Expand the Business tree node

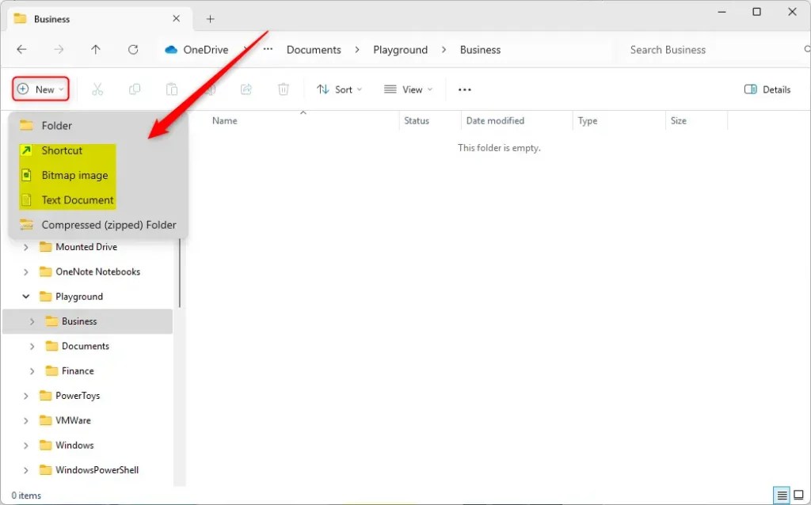coord(32,321)
